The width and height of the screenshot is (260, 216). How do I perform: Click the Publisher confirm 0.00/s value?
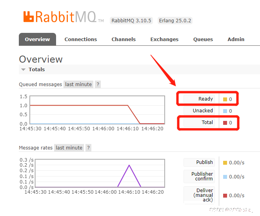point(236,177)
